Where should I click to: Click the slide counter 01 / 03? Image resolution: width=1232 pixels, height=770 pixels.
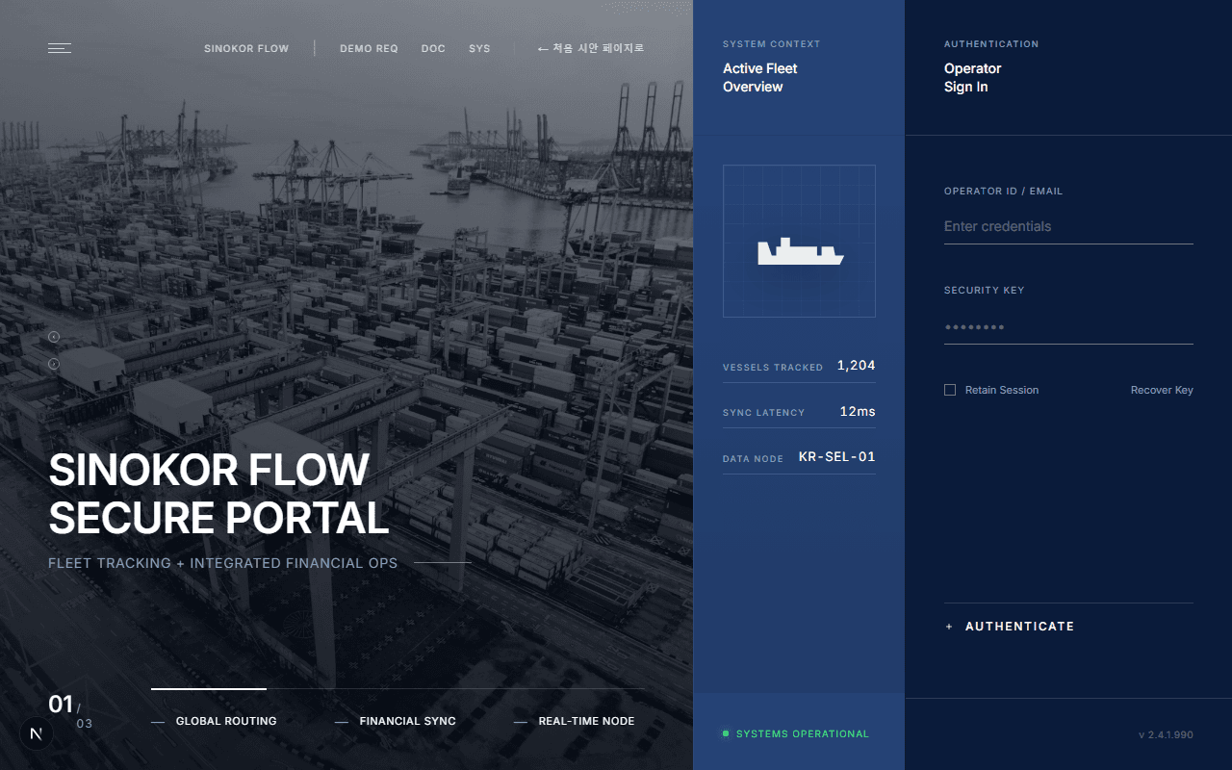pos(70,709)
